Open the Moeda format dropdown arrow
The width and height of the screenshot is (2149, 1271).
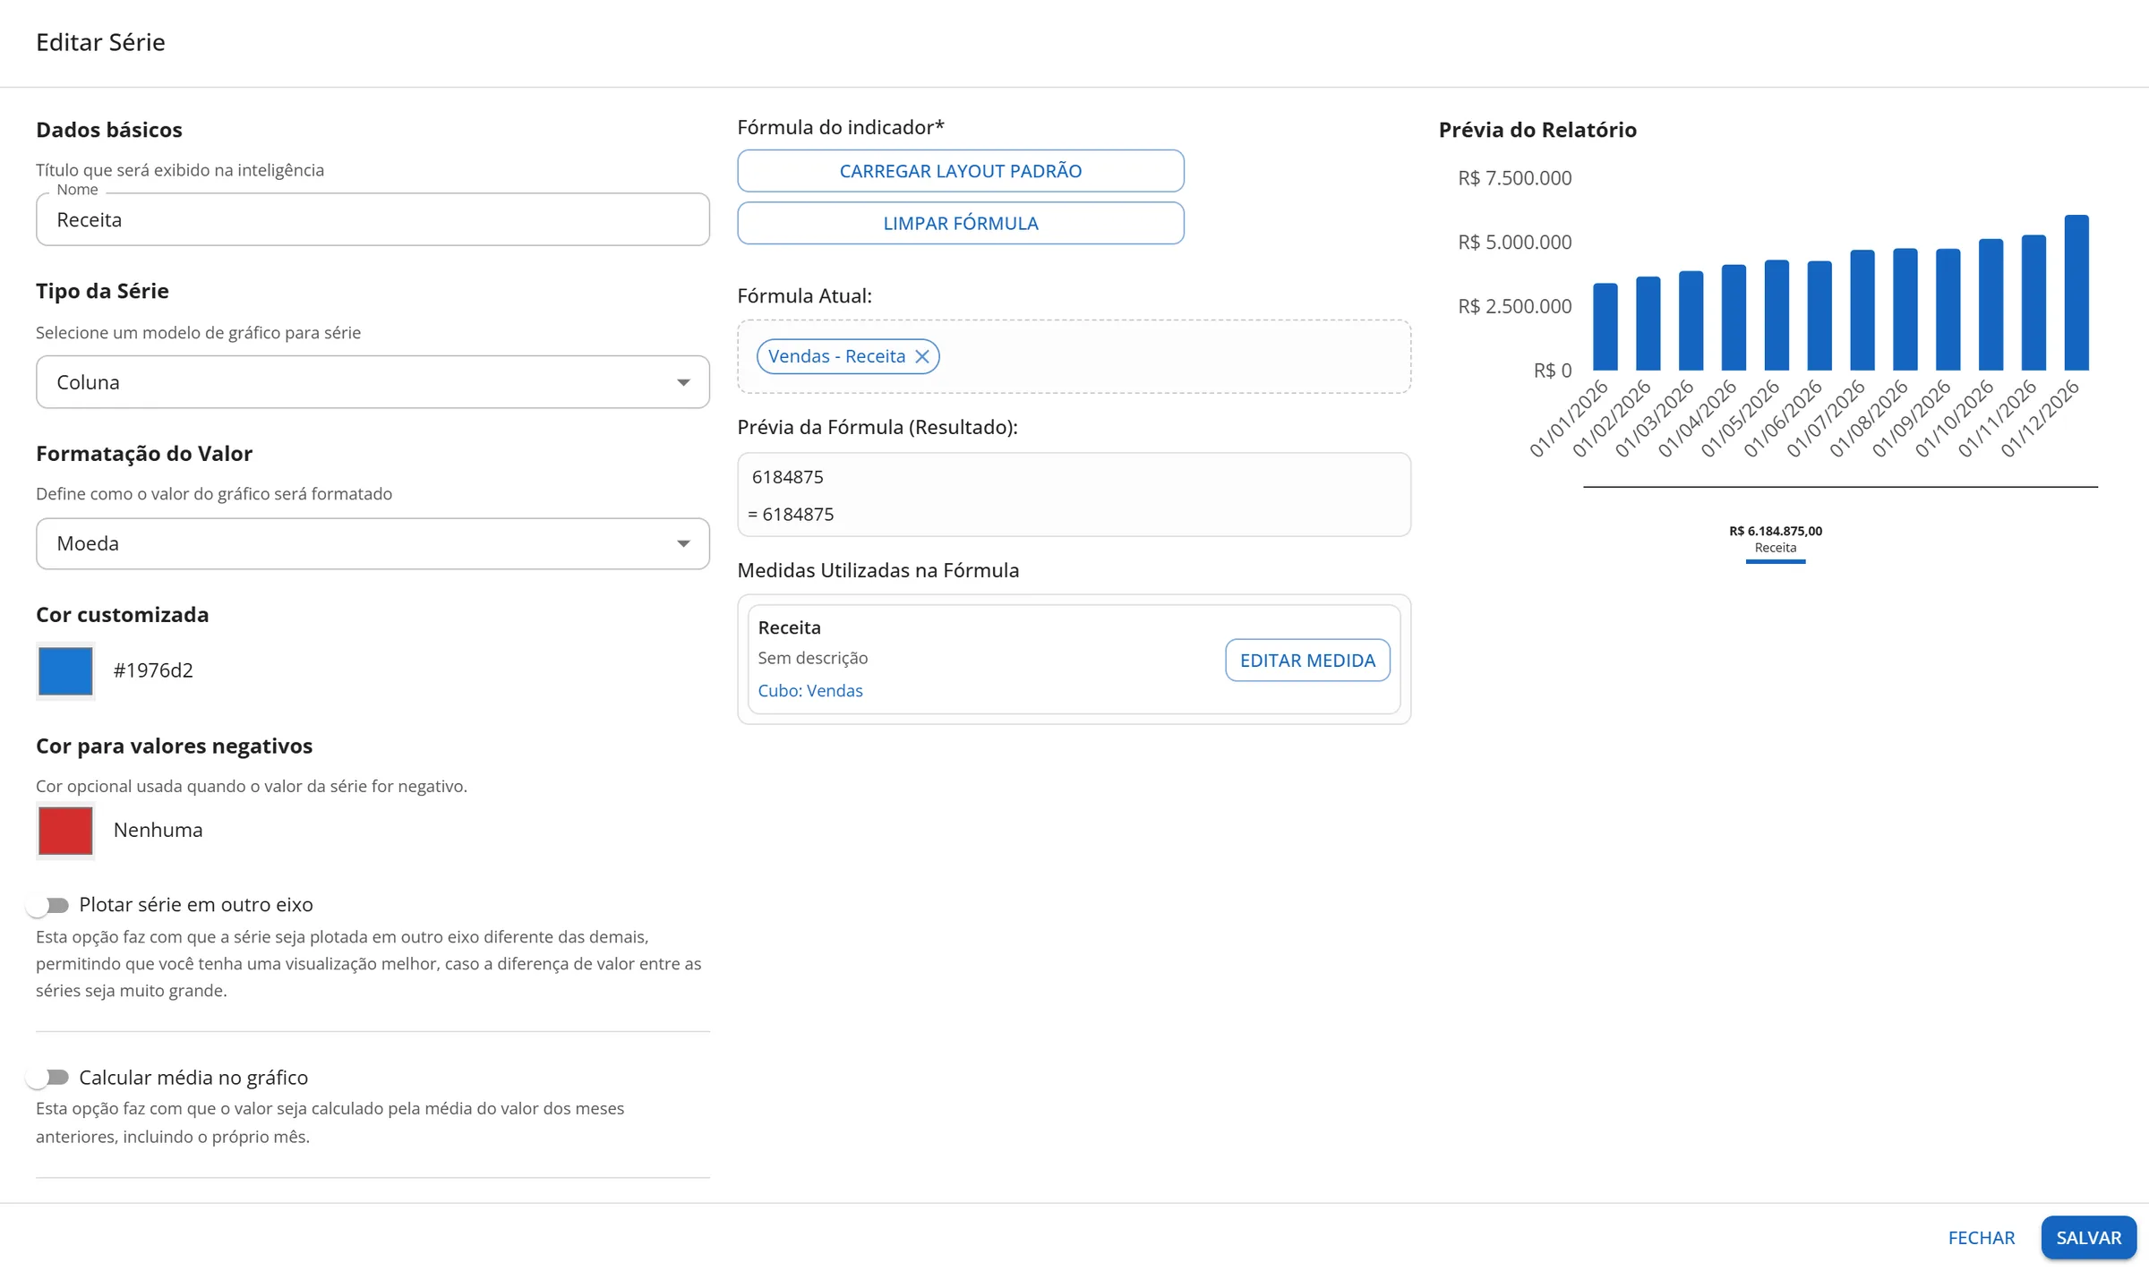(x=683, y=543)
